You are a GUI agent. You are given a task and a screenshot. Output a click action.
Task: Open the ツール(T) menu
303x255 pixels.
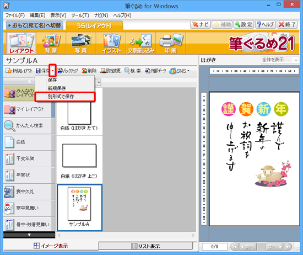[x=80, y=15]
